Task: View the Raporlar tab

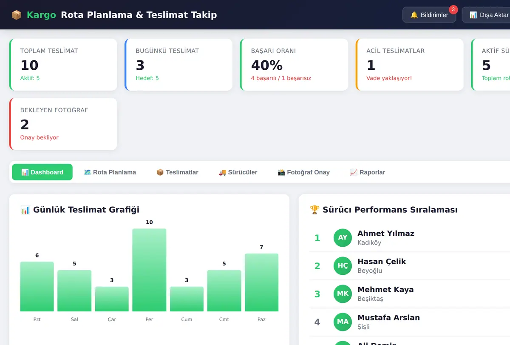Action: pyautogui.click(x=368, y=172)
